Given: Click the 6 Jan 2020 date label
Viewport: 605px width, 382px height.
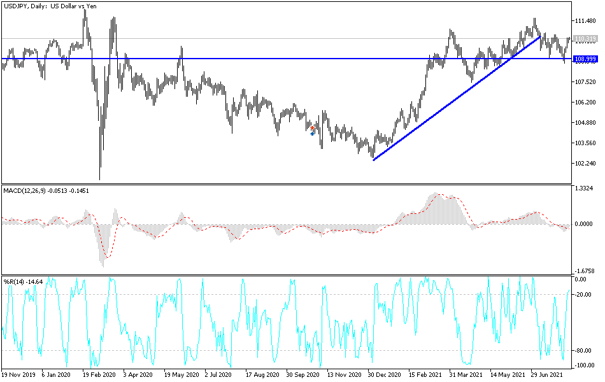Looking at the screenshot, I should tap(56, 374).
